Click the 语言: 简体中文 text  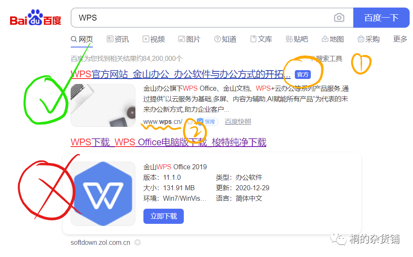[239, 198]
